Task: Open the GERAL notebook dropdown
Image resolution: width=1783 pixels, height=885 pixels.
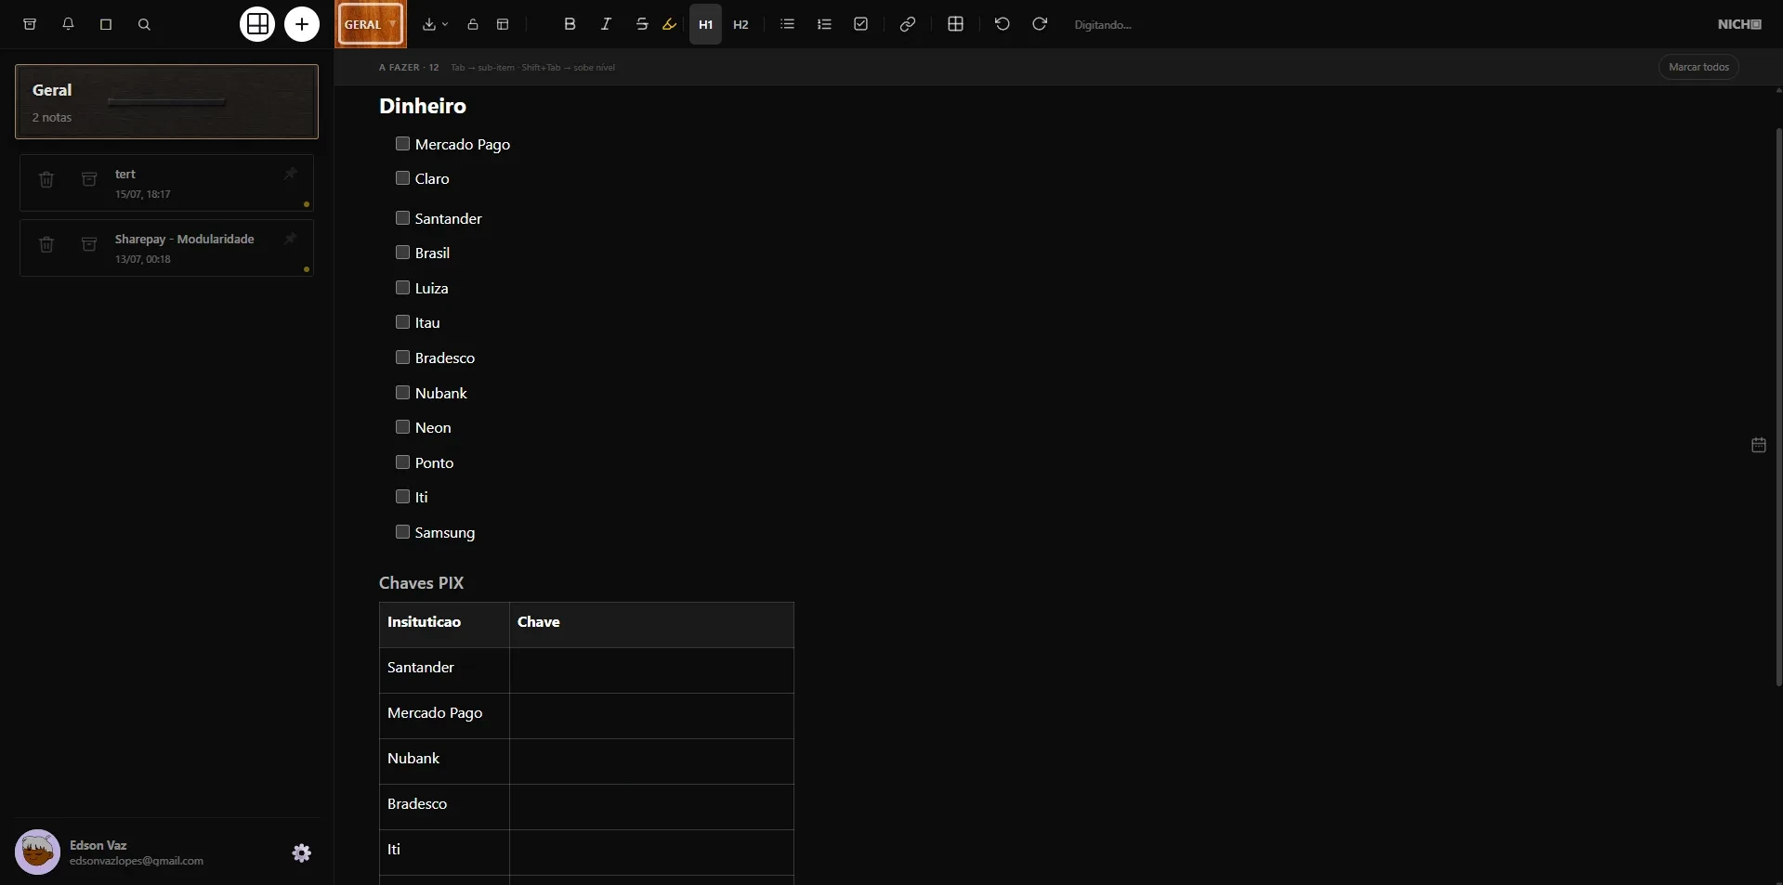Action: 371,24
